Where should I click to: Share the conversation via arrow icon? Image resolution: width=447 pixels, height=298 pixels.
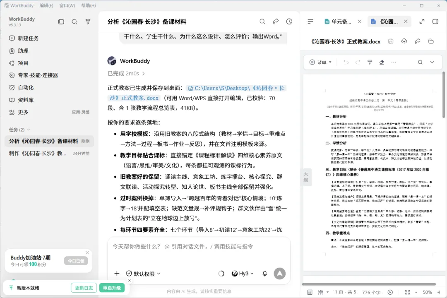coord(276,22)
